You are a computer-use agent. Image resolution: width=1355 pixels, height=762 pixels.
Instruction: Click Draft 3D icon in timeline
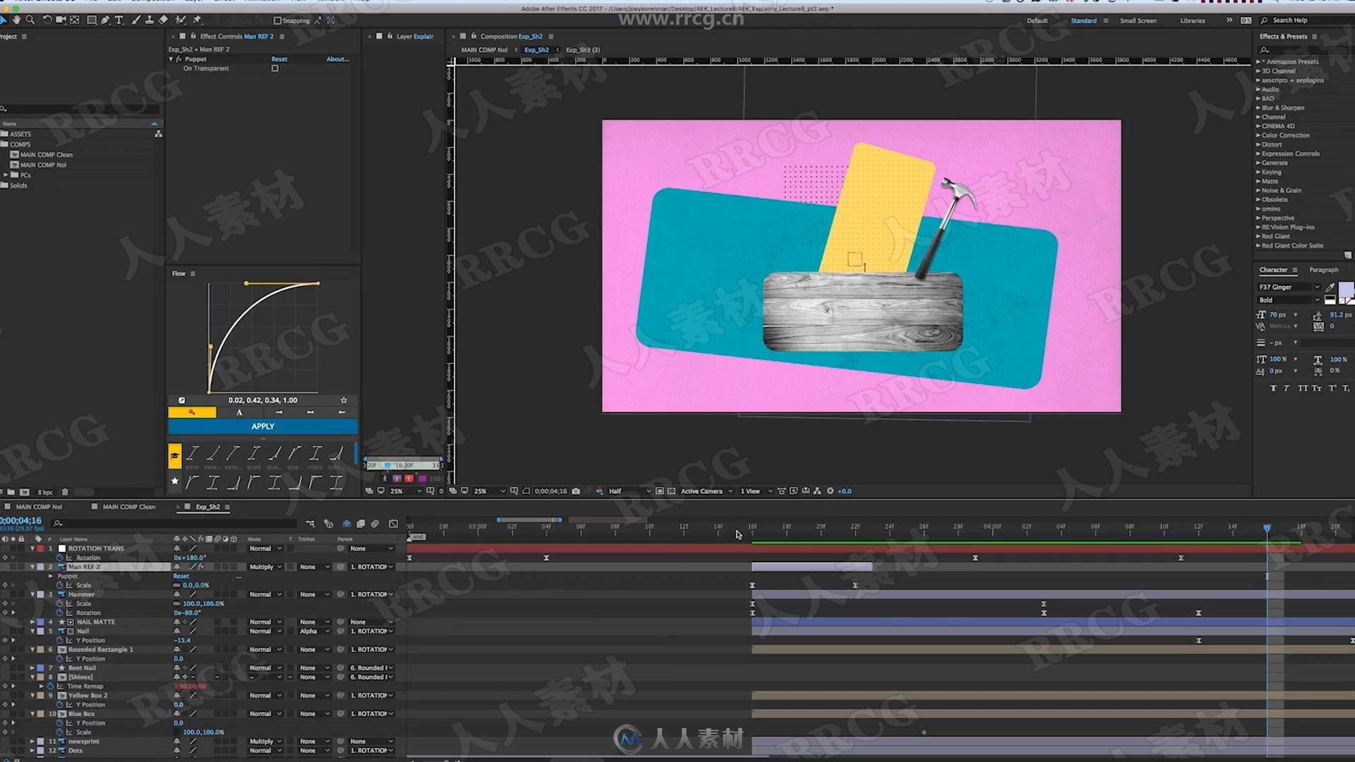(x=328, y=524)
